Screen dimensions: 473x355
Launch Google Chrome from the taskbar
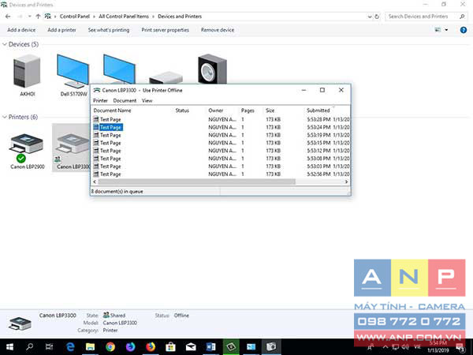(110, 347)
